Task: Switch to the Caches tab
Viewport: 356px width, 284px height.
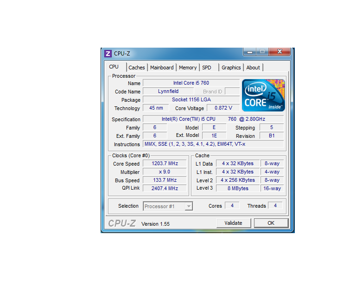Action: pyautogui.click(x=137, y=68)
